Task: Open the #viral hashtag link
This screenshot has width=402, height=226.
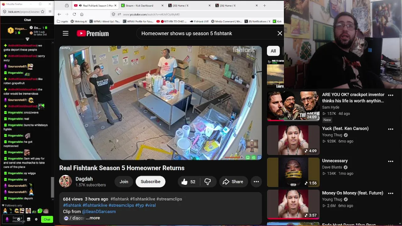Action: pyautogui.click(x=150, y=205)
